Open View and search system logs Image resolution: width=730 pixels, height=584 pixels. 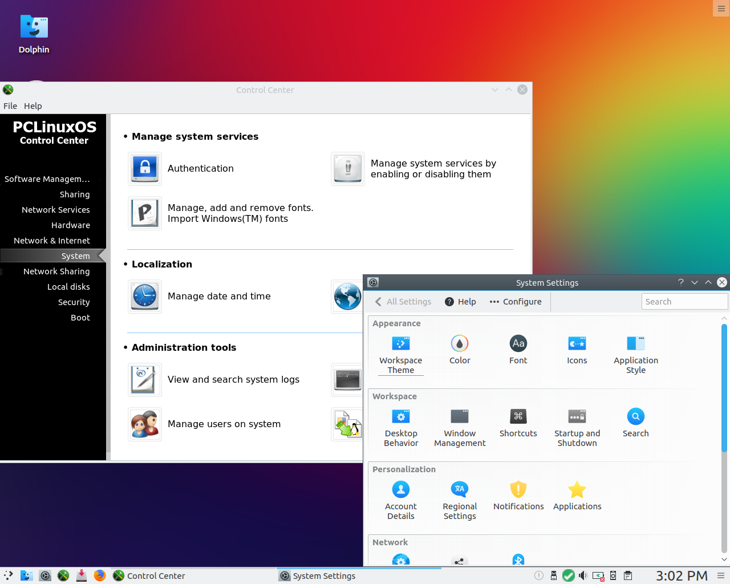(145, 380)
